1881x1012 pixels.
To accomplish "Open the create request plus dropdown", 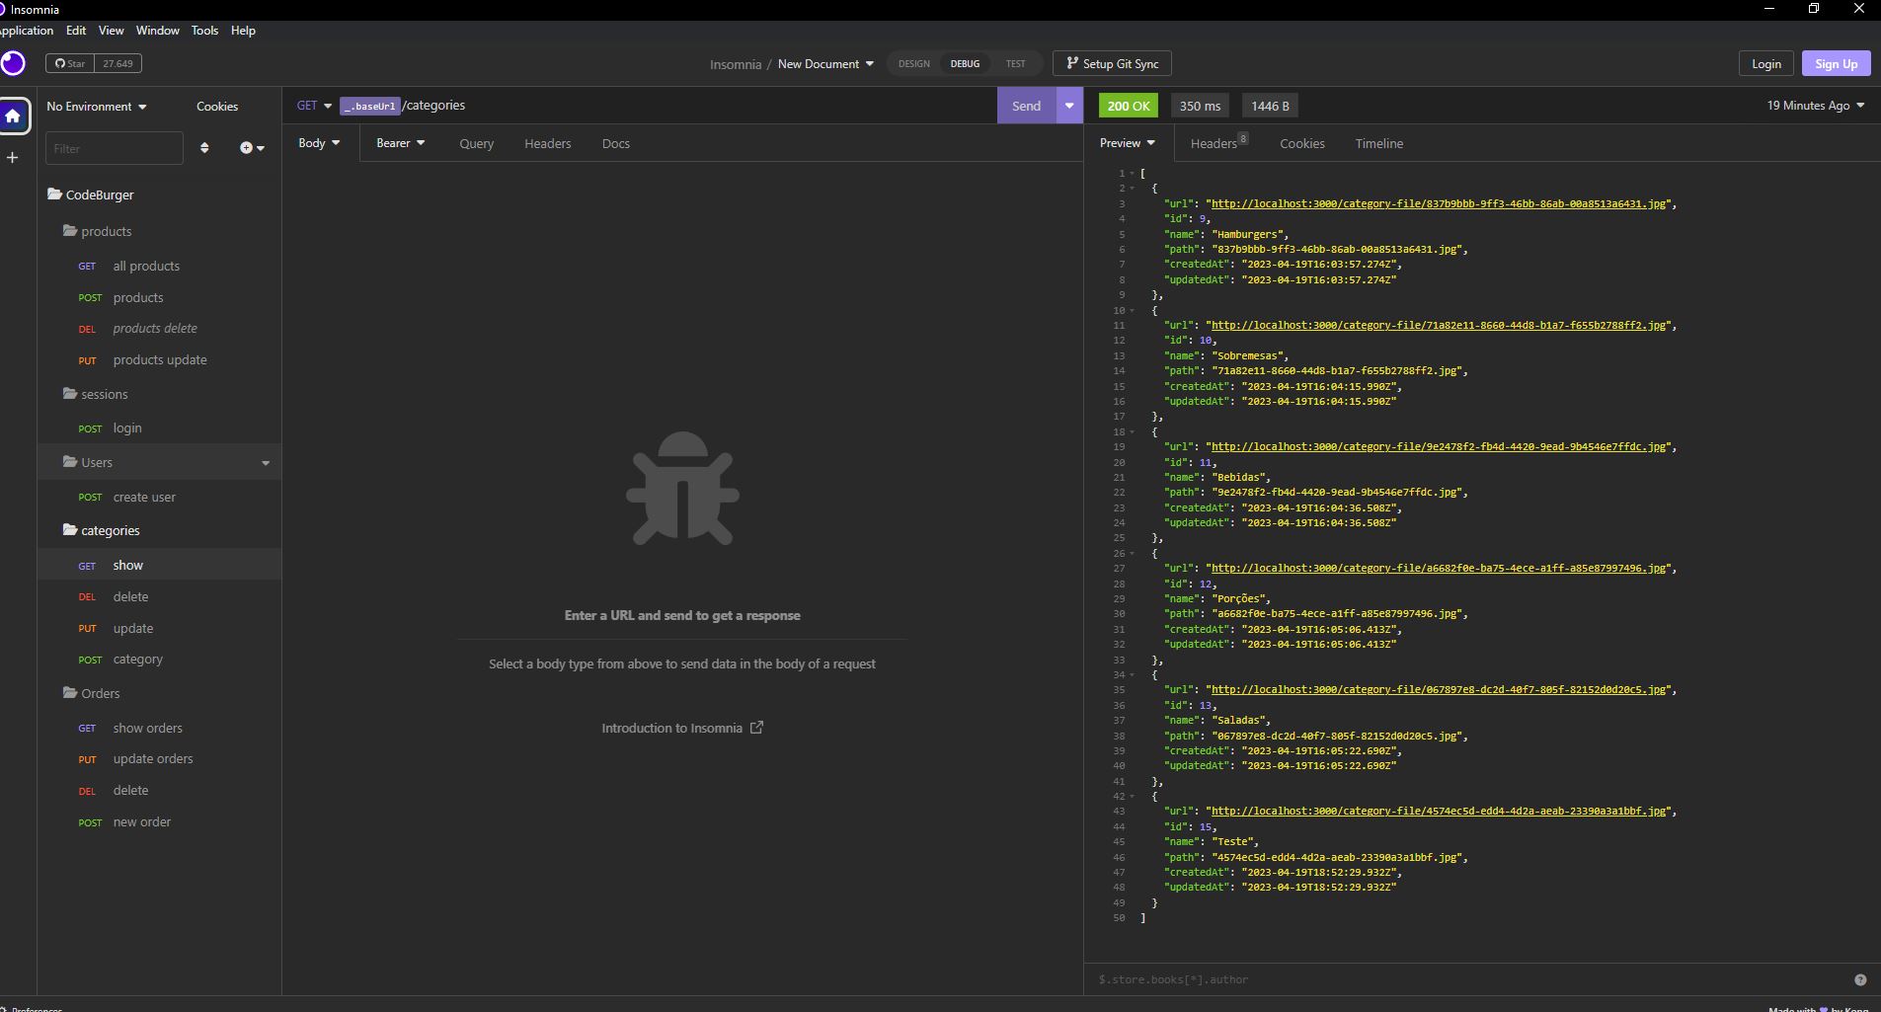I will pos(252,148).
